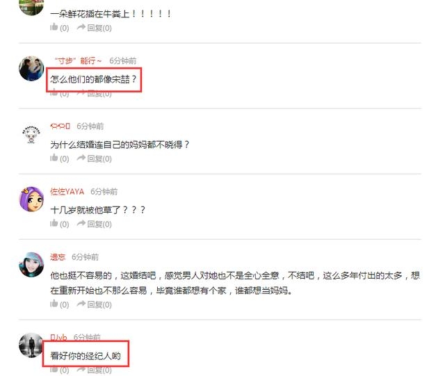Reply to 遗忘's long comment

pos(95,304)
